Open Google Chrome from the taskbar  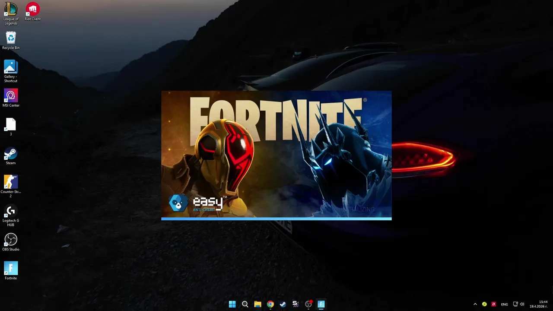coord(270,304)
